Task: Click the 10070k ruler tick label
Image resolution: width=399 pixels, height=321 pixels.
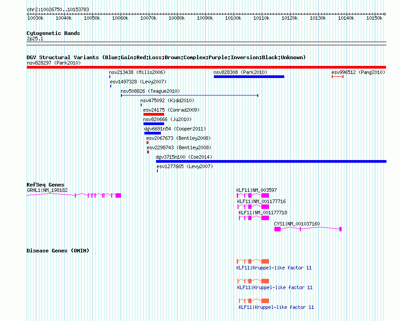Action: click(x=148, y=18)
